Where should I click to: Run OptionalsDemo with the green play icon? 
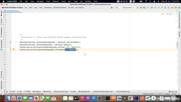point(138,8)
